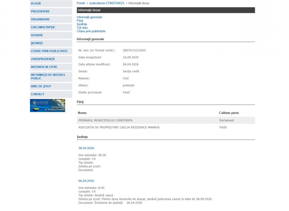Screen dimensions: 289x211
Task: Click the Portal breadcrumb link
Action: (81, 3)
